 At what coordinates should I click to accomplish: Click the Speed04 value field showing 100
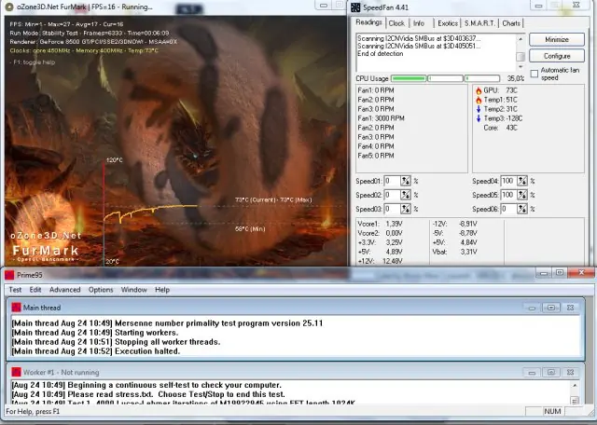508,181
